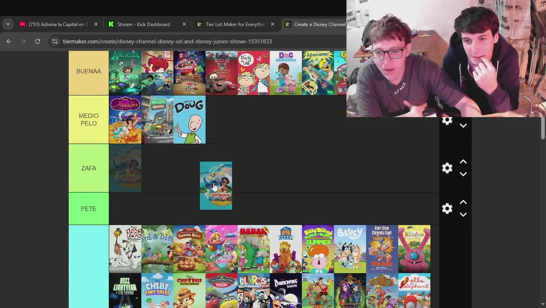Select the Bunnytown show thumbnail
The height and width of the screenshot is (308, 546).
click(x=414, y=249)
